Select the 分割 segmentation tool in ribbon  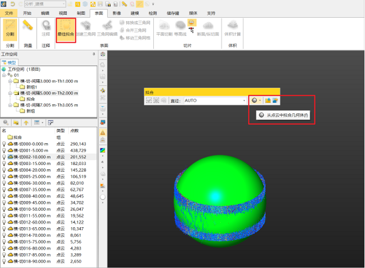click(x=10, y=30)
